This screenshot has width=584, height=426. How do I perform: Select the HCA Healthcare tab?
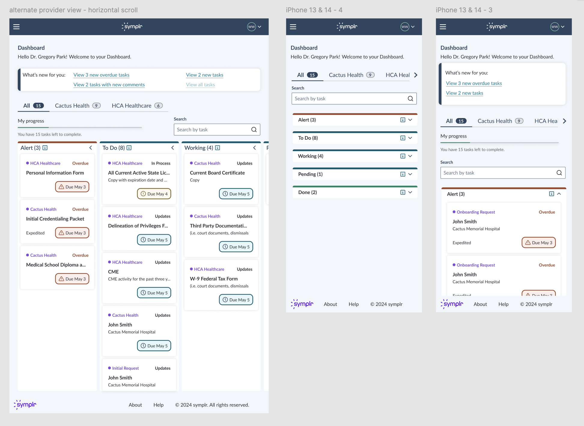click(132, 105)
